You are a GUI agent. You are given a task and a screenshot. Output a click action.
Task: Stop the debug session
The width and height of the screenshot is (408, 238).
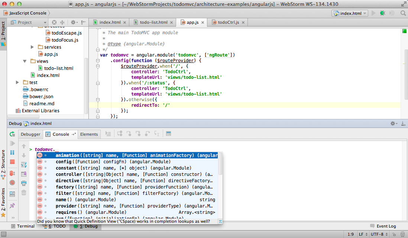click(x=12, y=162)
